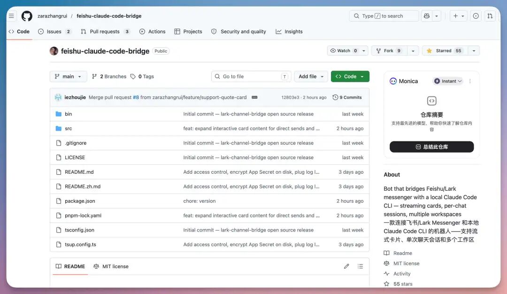Click the 总结此仓库 summarize button
Viewport: 507px width, 294px height.
coord(432,147)
